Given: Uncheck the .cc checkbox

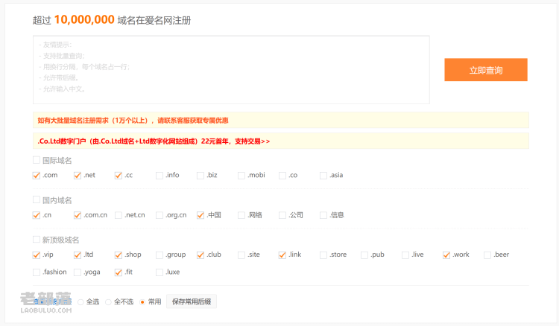Looking at the screenshot, I should 119,175.
